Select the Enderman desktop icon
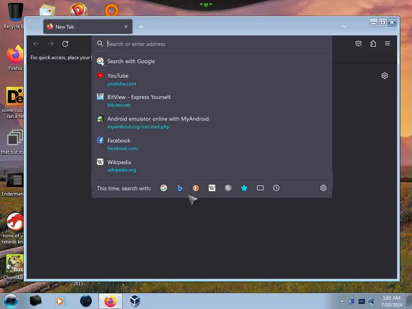This screenshot has width=412, height=309. pyautogui.click(x=12, y=184)
